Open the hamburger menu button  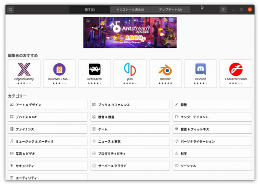tap(223, 9)
